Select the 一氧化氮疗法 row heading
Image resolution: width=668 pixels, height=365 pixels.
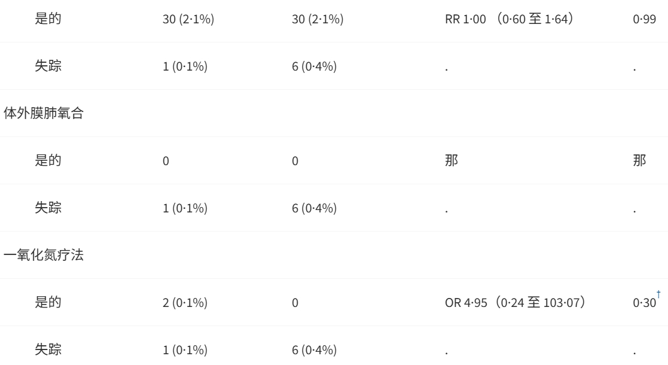click(x=44, y=255)
